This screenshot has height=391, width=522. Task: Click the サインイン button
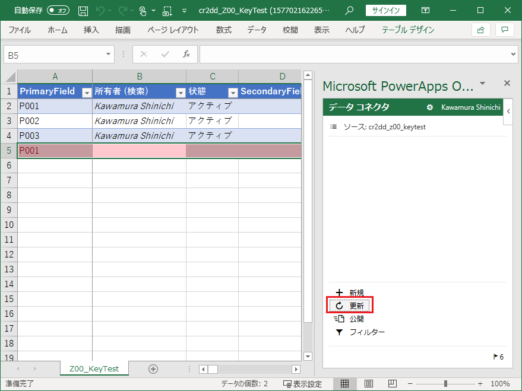385,11
